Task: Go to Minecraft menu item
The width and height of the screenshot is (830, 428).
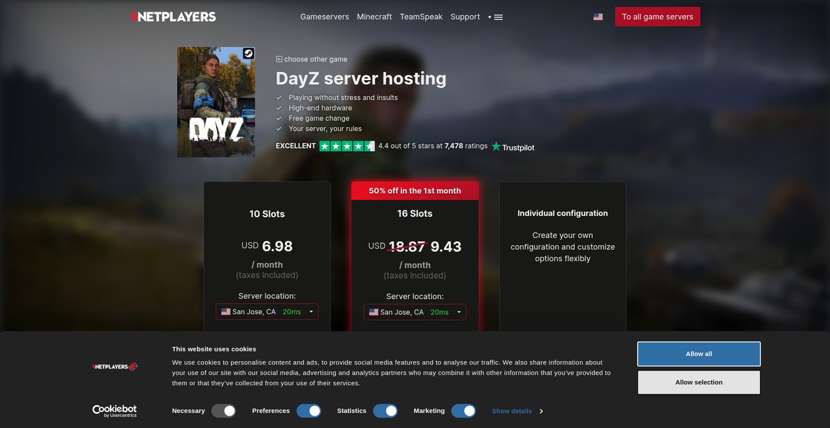Action: coord(374,17)
